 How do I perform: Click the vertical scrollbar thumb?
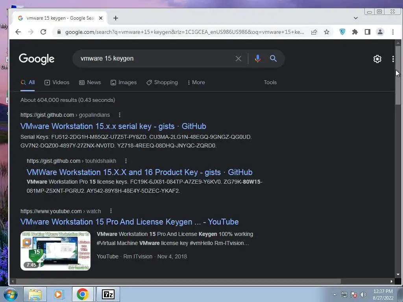(398, 75)
